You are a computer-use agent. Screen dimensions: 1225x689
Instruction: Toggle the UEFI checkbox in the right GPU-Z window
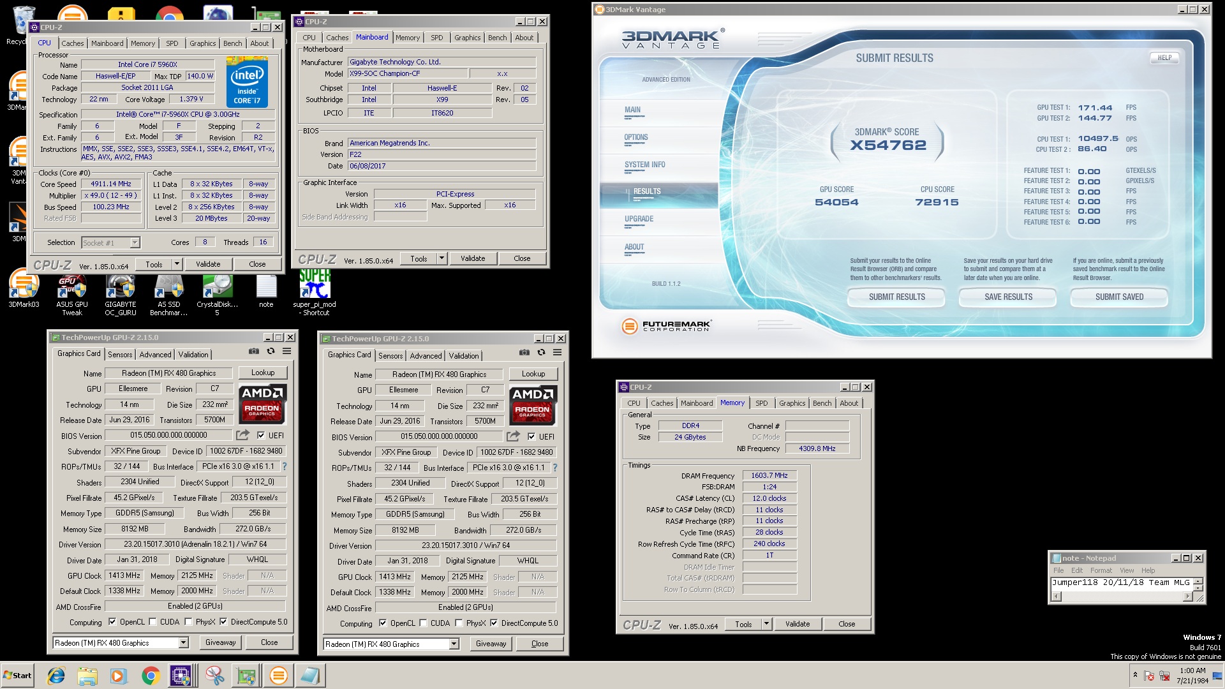click(x=531, y=437)
